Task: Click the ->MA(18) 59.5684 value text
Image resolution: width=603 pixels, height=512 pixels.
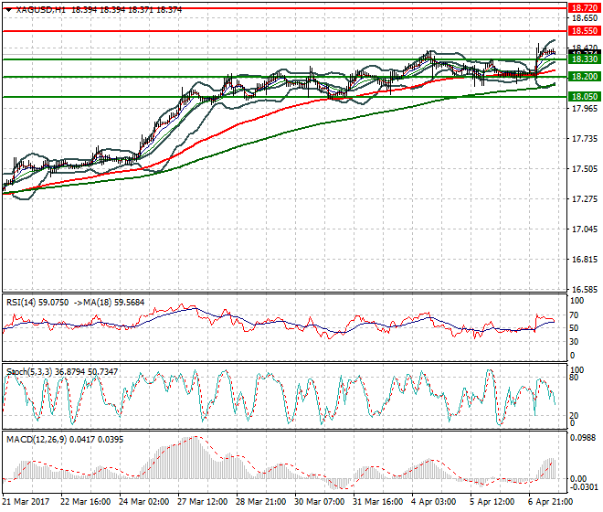Action: click(109, 303)
